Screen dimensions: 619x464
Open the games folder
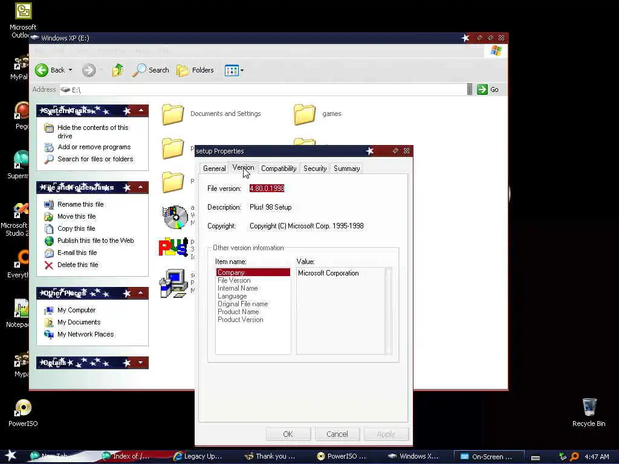(317, 114)
